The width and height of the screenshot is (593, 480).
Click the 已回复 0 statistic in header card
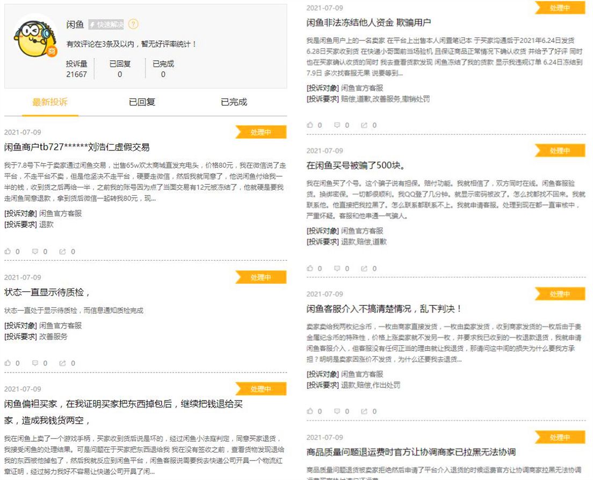tap(120, 69)
